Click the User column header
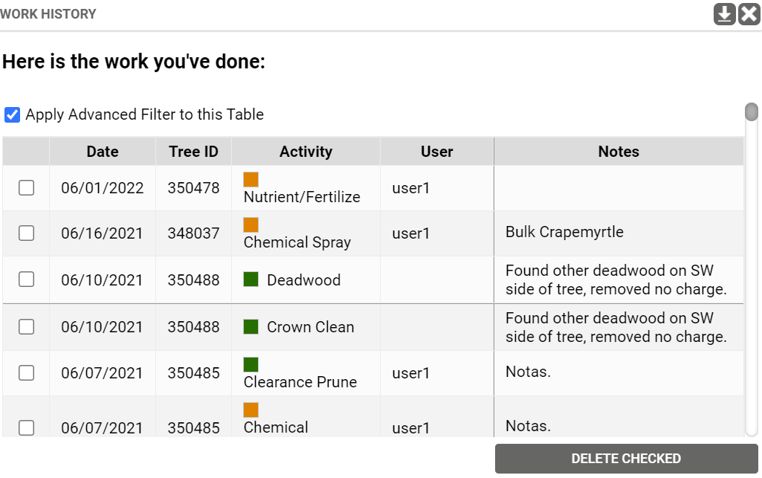 [436, 152]
